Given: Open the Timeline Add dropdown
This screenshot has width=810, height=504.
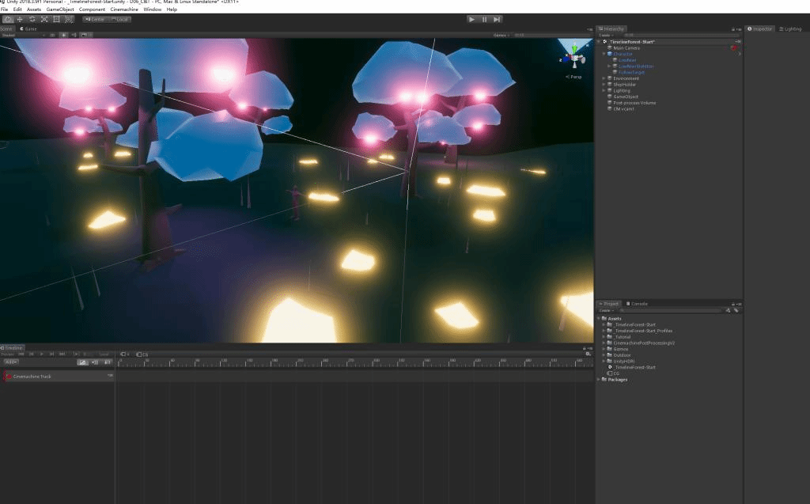Looking at the screenshot, I should (x=10, y=362).
